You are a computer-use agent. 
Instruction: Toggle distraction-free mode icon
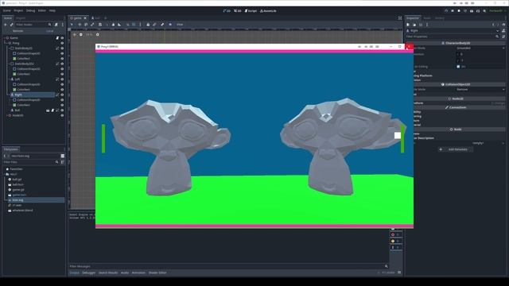(400, 18)
